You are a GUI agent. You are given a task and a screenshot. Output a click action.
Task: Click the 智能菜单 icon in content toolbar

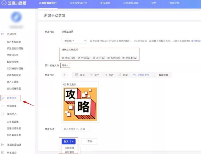(x=155, y=75)
